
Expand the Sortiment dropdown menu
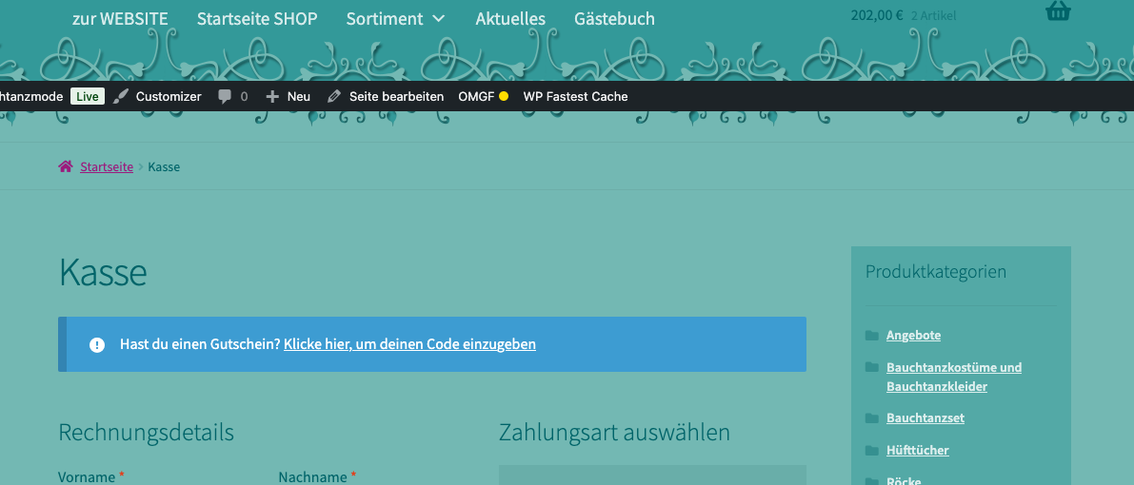tap(395, 18)
